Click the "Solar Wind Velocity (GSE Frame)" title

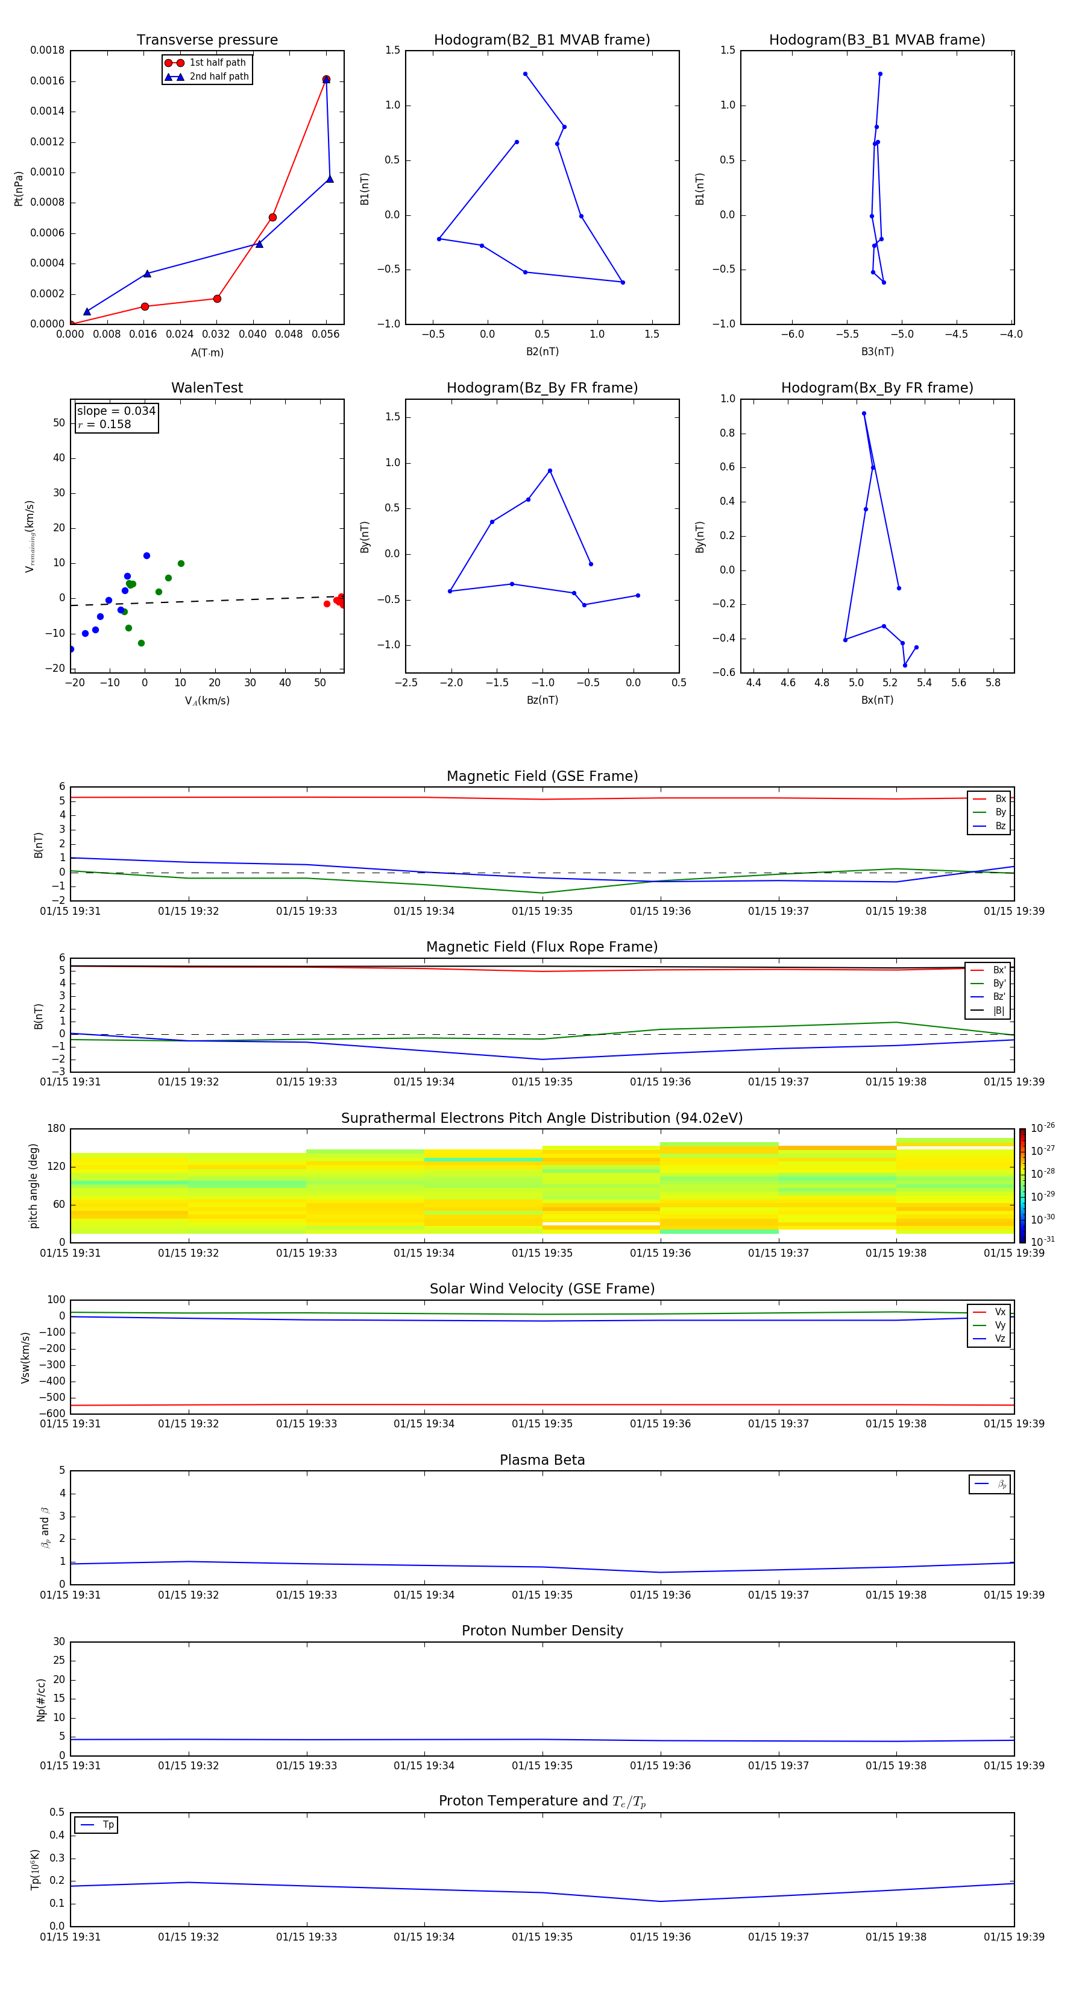542,1289
